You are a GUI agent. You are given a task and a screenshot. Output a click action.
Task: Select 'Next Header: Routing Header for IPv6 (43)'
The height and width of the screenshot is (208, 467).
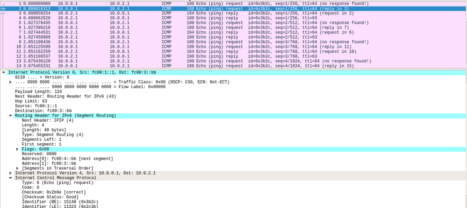[x=65, y=96]
